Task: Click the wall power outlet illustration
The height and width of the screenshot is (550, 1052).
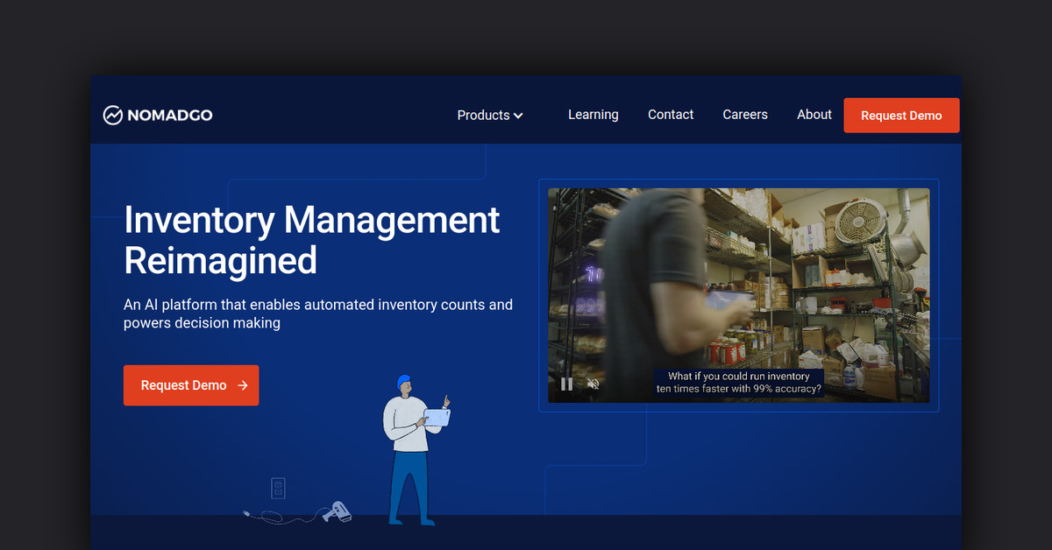Action: (x=278, y=488)
